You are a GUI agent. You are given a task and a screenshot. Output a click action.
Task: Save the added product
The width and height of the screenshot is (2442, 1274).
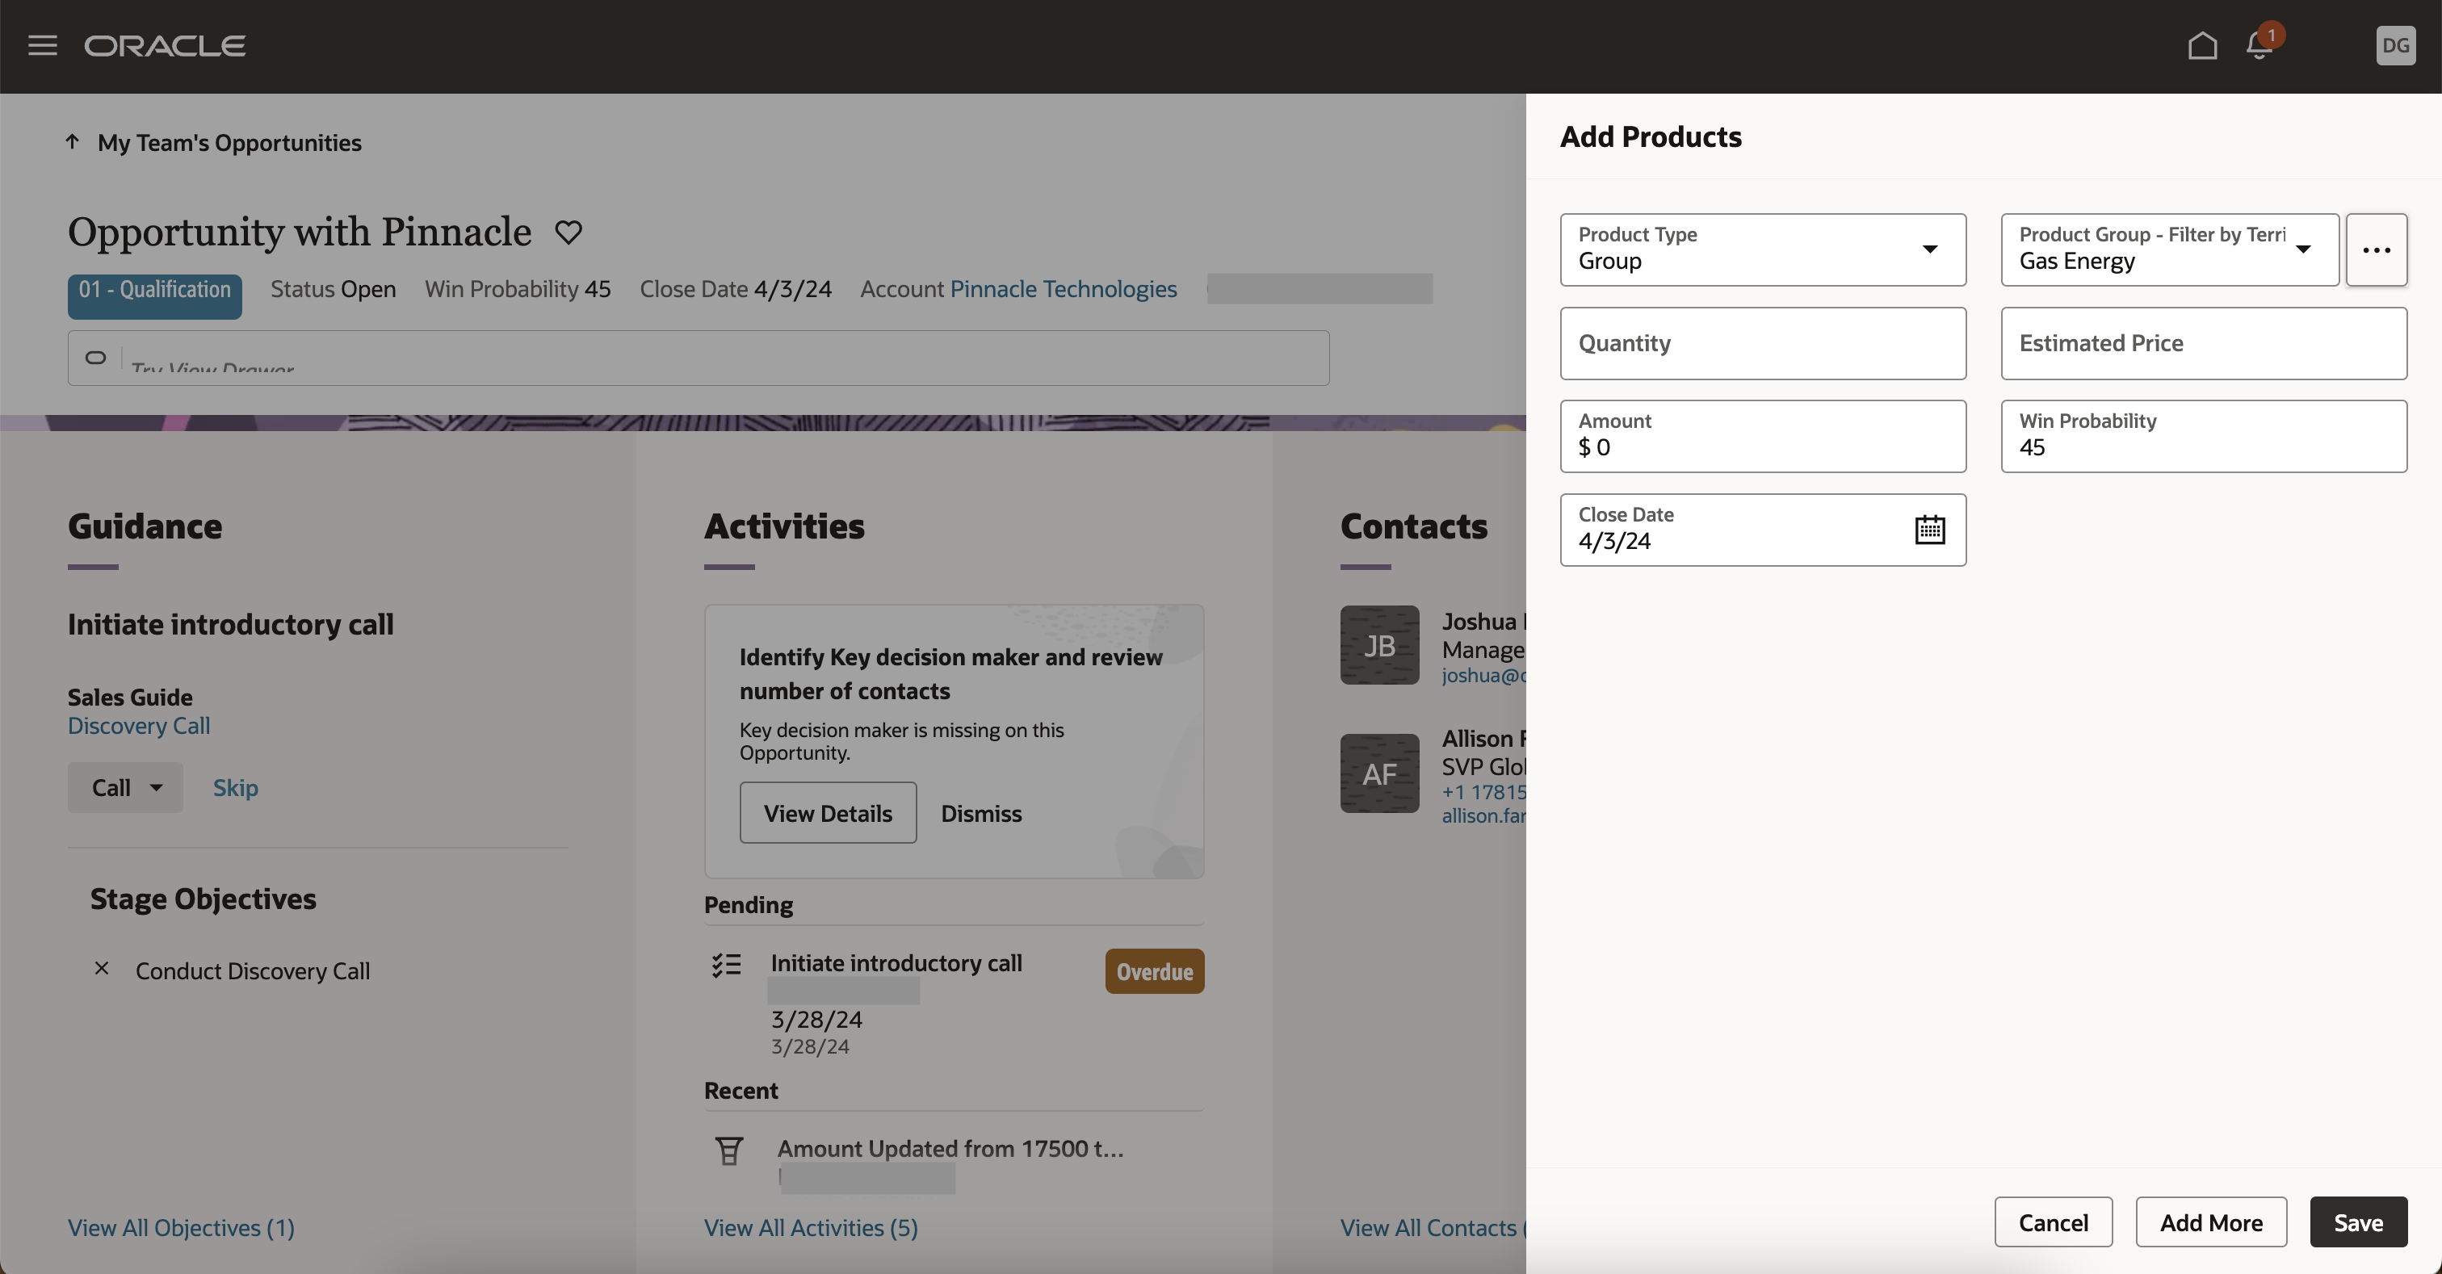click(2359, 1222)
